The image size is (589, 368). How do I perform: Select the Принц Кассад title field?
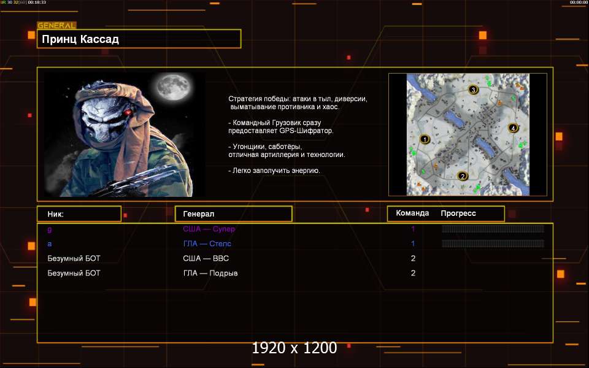coord(139,39)
